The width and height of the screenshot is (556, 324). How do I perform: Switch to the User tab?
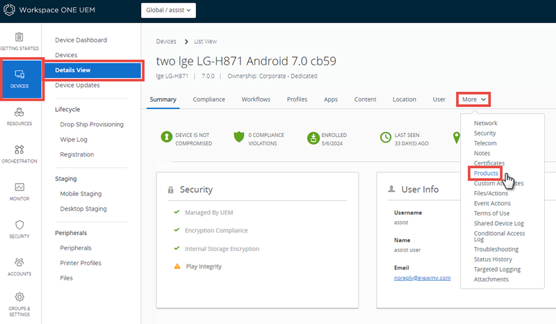(x=439, y=99)
